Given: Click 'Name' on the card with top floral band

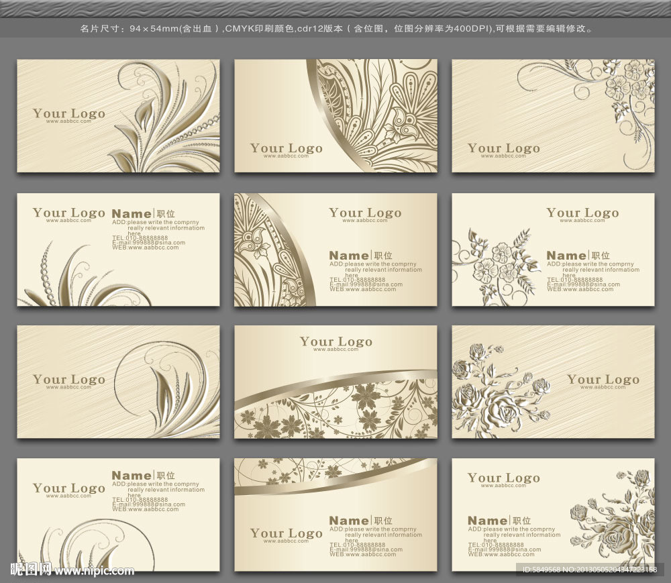Looking at the screenshot, I should click(x=349, y=521).
